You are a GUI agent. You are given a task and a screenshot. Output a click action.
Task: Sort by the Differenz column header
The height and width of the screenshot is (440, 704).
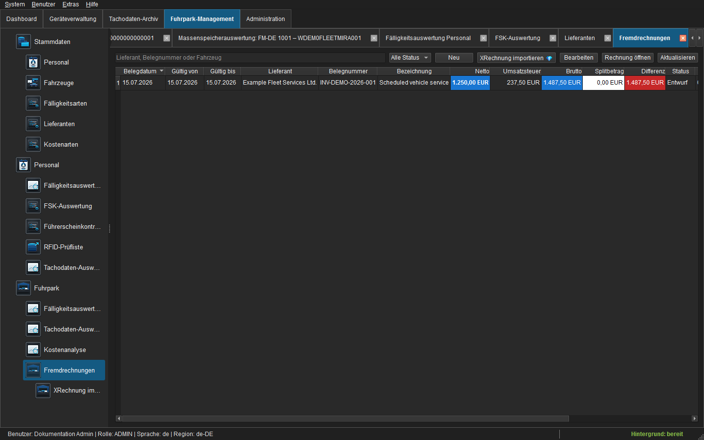pyautogui.click(x=645, y=71)
